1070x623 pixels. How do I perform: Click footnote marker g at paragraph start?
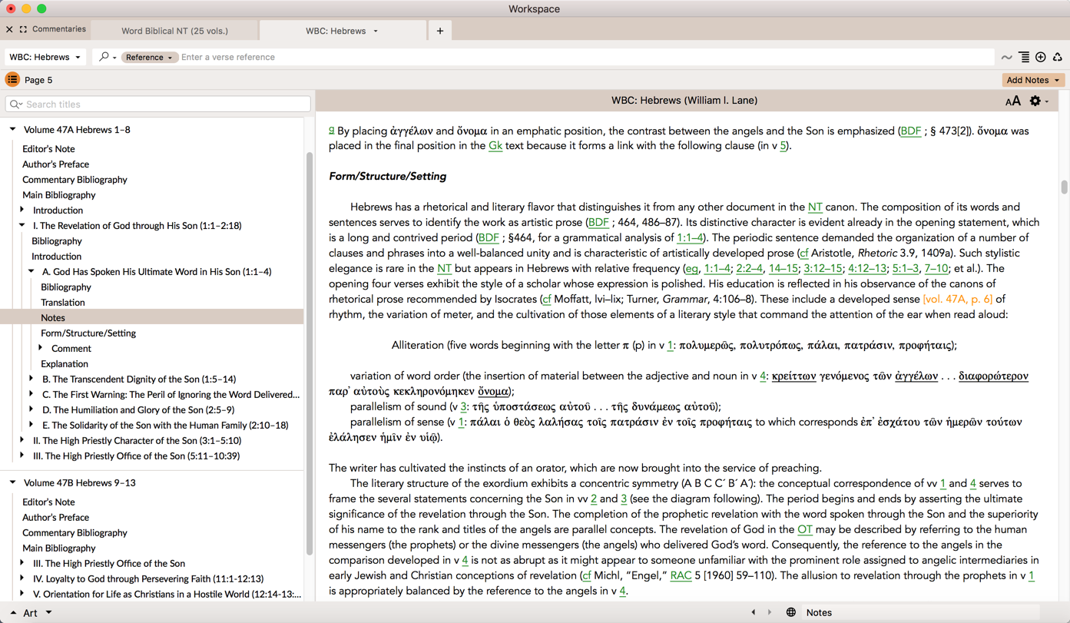[x=331, y=130]
